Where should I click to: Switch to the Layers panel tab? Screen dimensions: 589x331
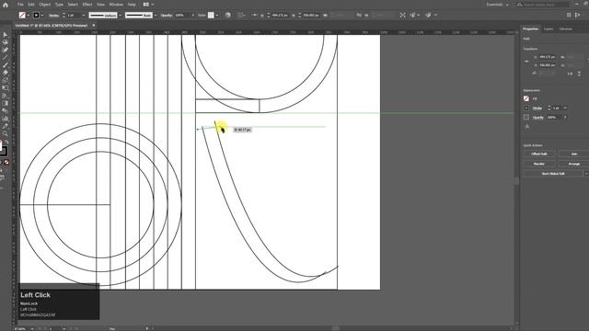point(549,29)
